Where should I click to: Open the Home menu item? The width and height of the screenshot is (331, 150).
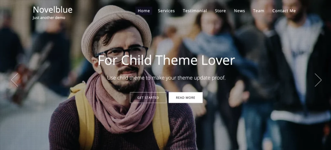pyautogui.click(x=144, y=11)
